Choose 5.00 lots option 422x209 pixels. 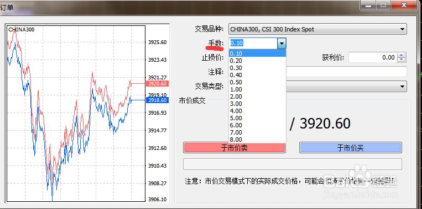coord(257,118)
